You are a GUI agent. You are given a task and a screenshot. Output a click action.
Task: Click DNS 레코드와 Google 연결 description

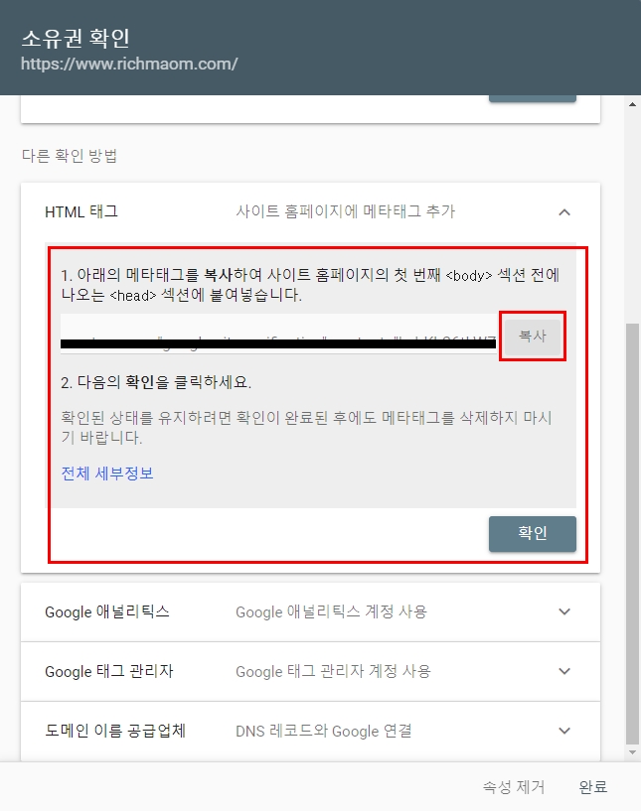coord(324,731)
